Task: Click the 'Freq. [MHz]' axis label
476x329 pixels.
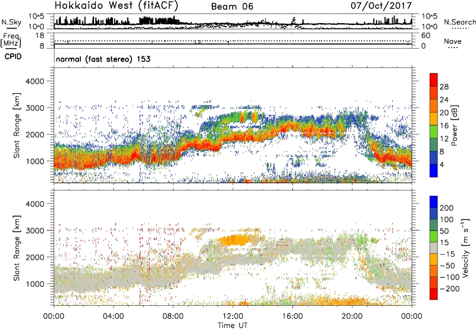Action: click(11, 40)
